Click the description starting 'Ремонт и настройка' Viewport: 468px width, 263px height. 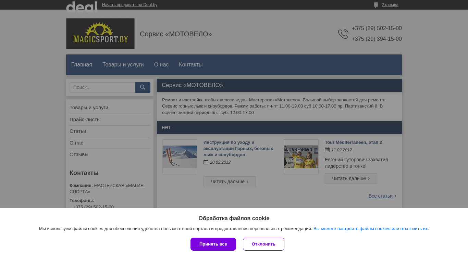(274, 106)
